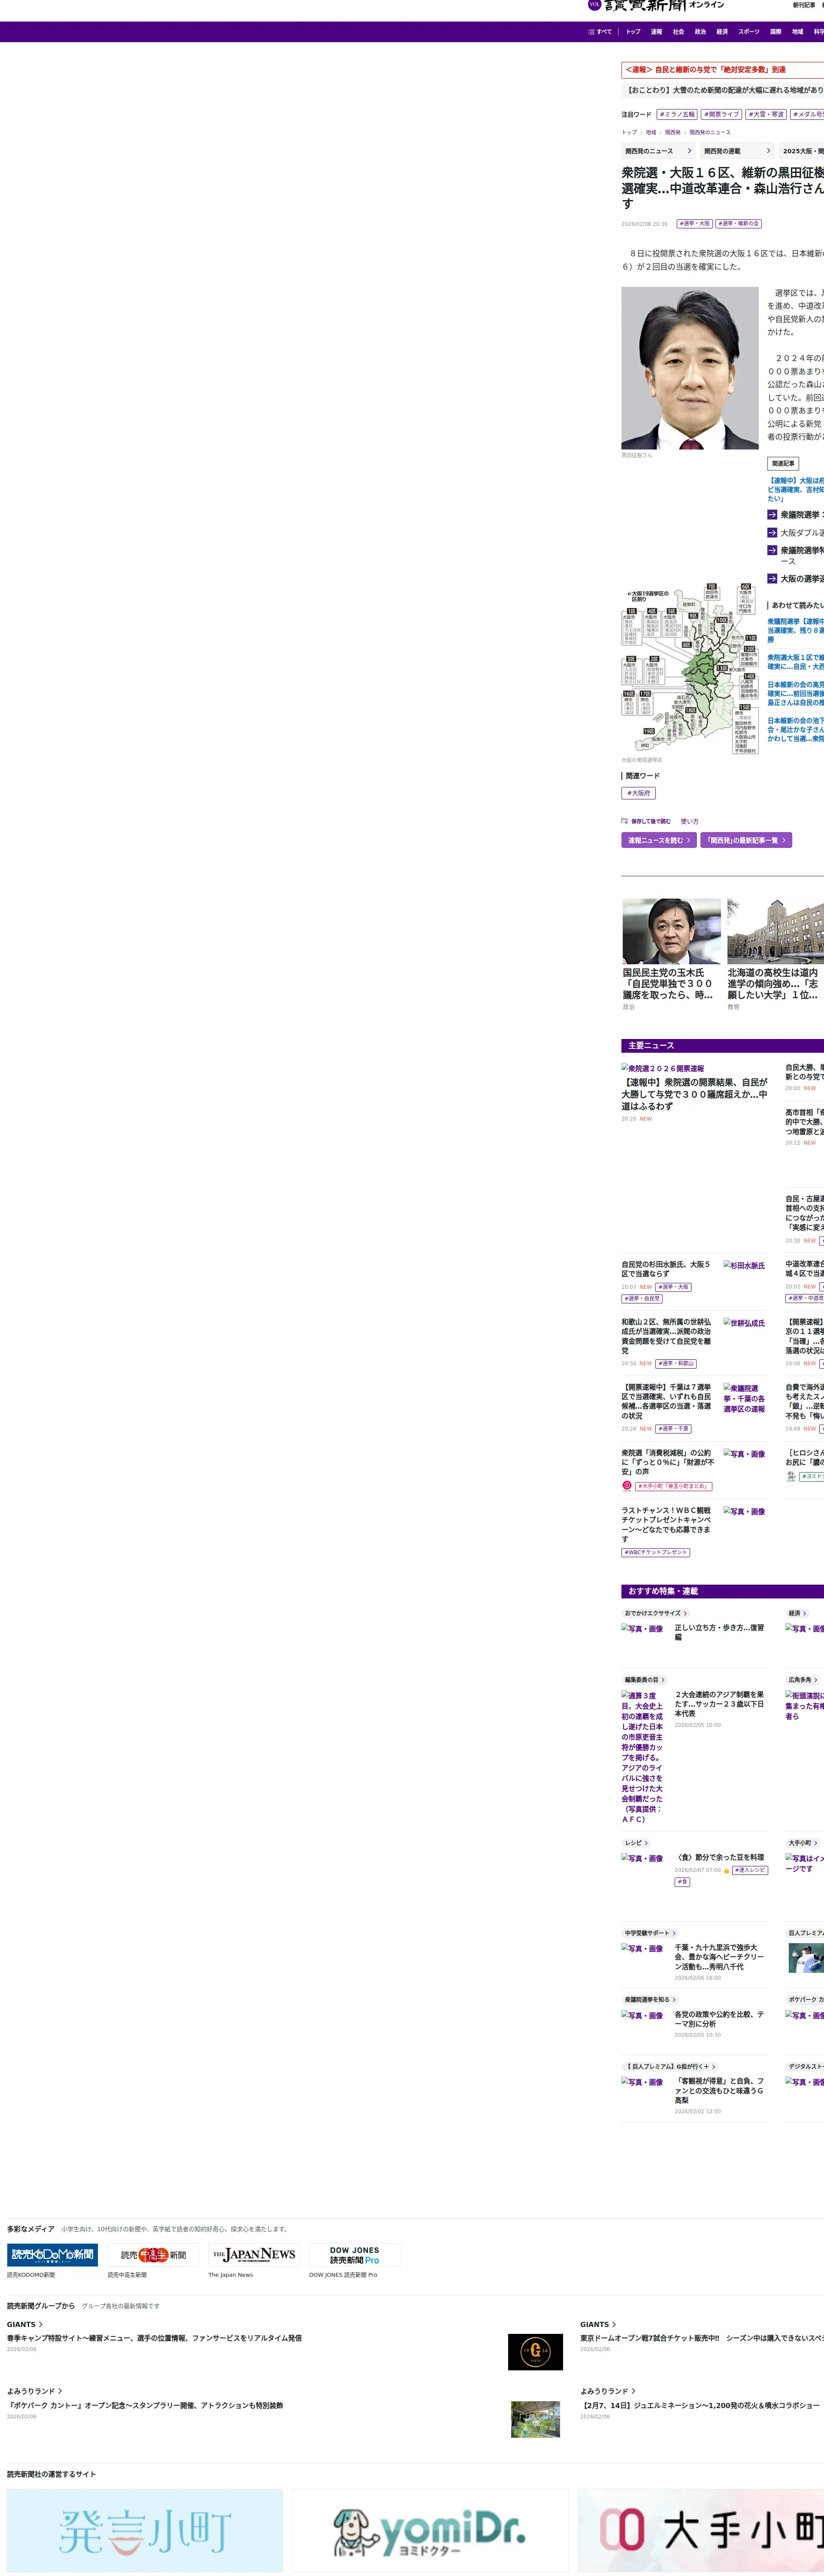This screenshot has height=2576, width=824.
Task: Click the 「関西発」の最新記事一覧 button
Action: point(746,840)
